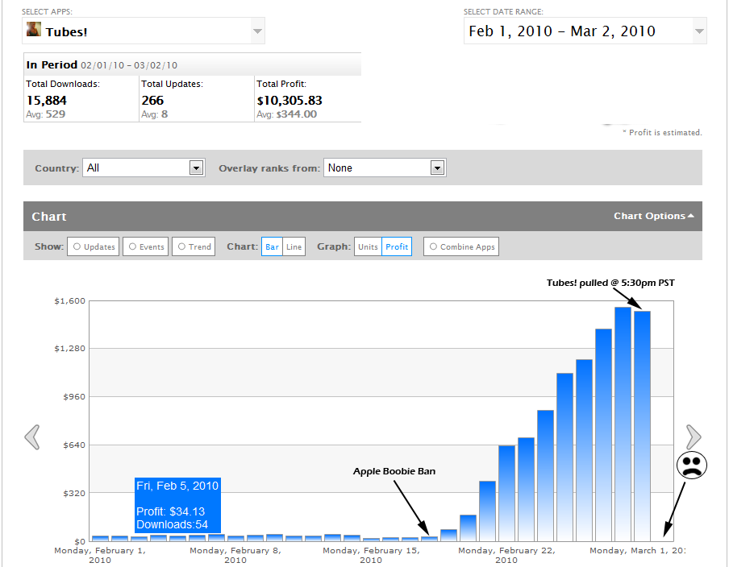729x567 pixels.
Task: Select the Profit graph tab
Action: coord(397,246)
